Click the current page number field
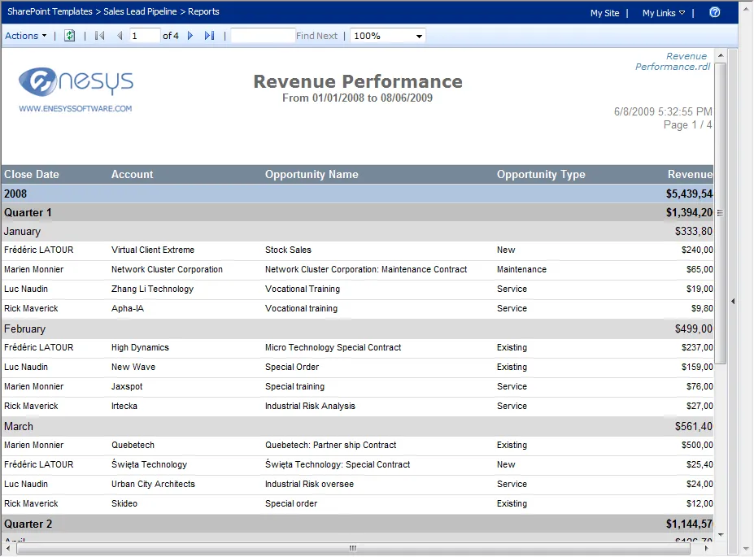754x557 pixels. click(145, 36)
